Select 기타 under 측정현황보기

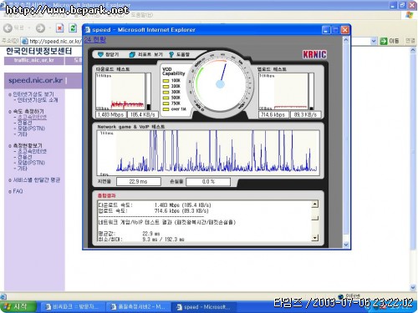point(23,169)
